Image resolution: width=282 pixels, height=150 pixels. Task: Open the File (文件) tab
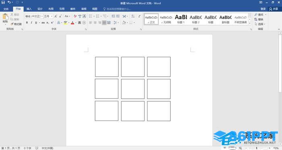click(6, 9)
